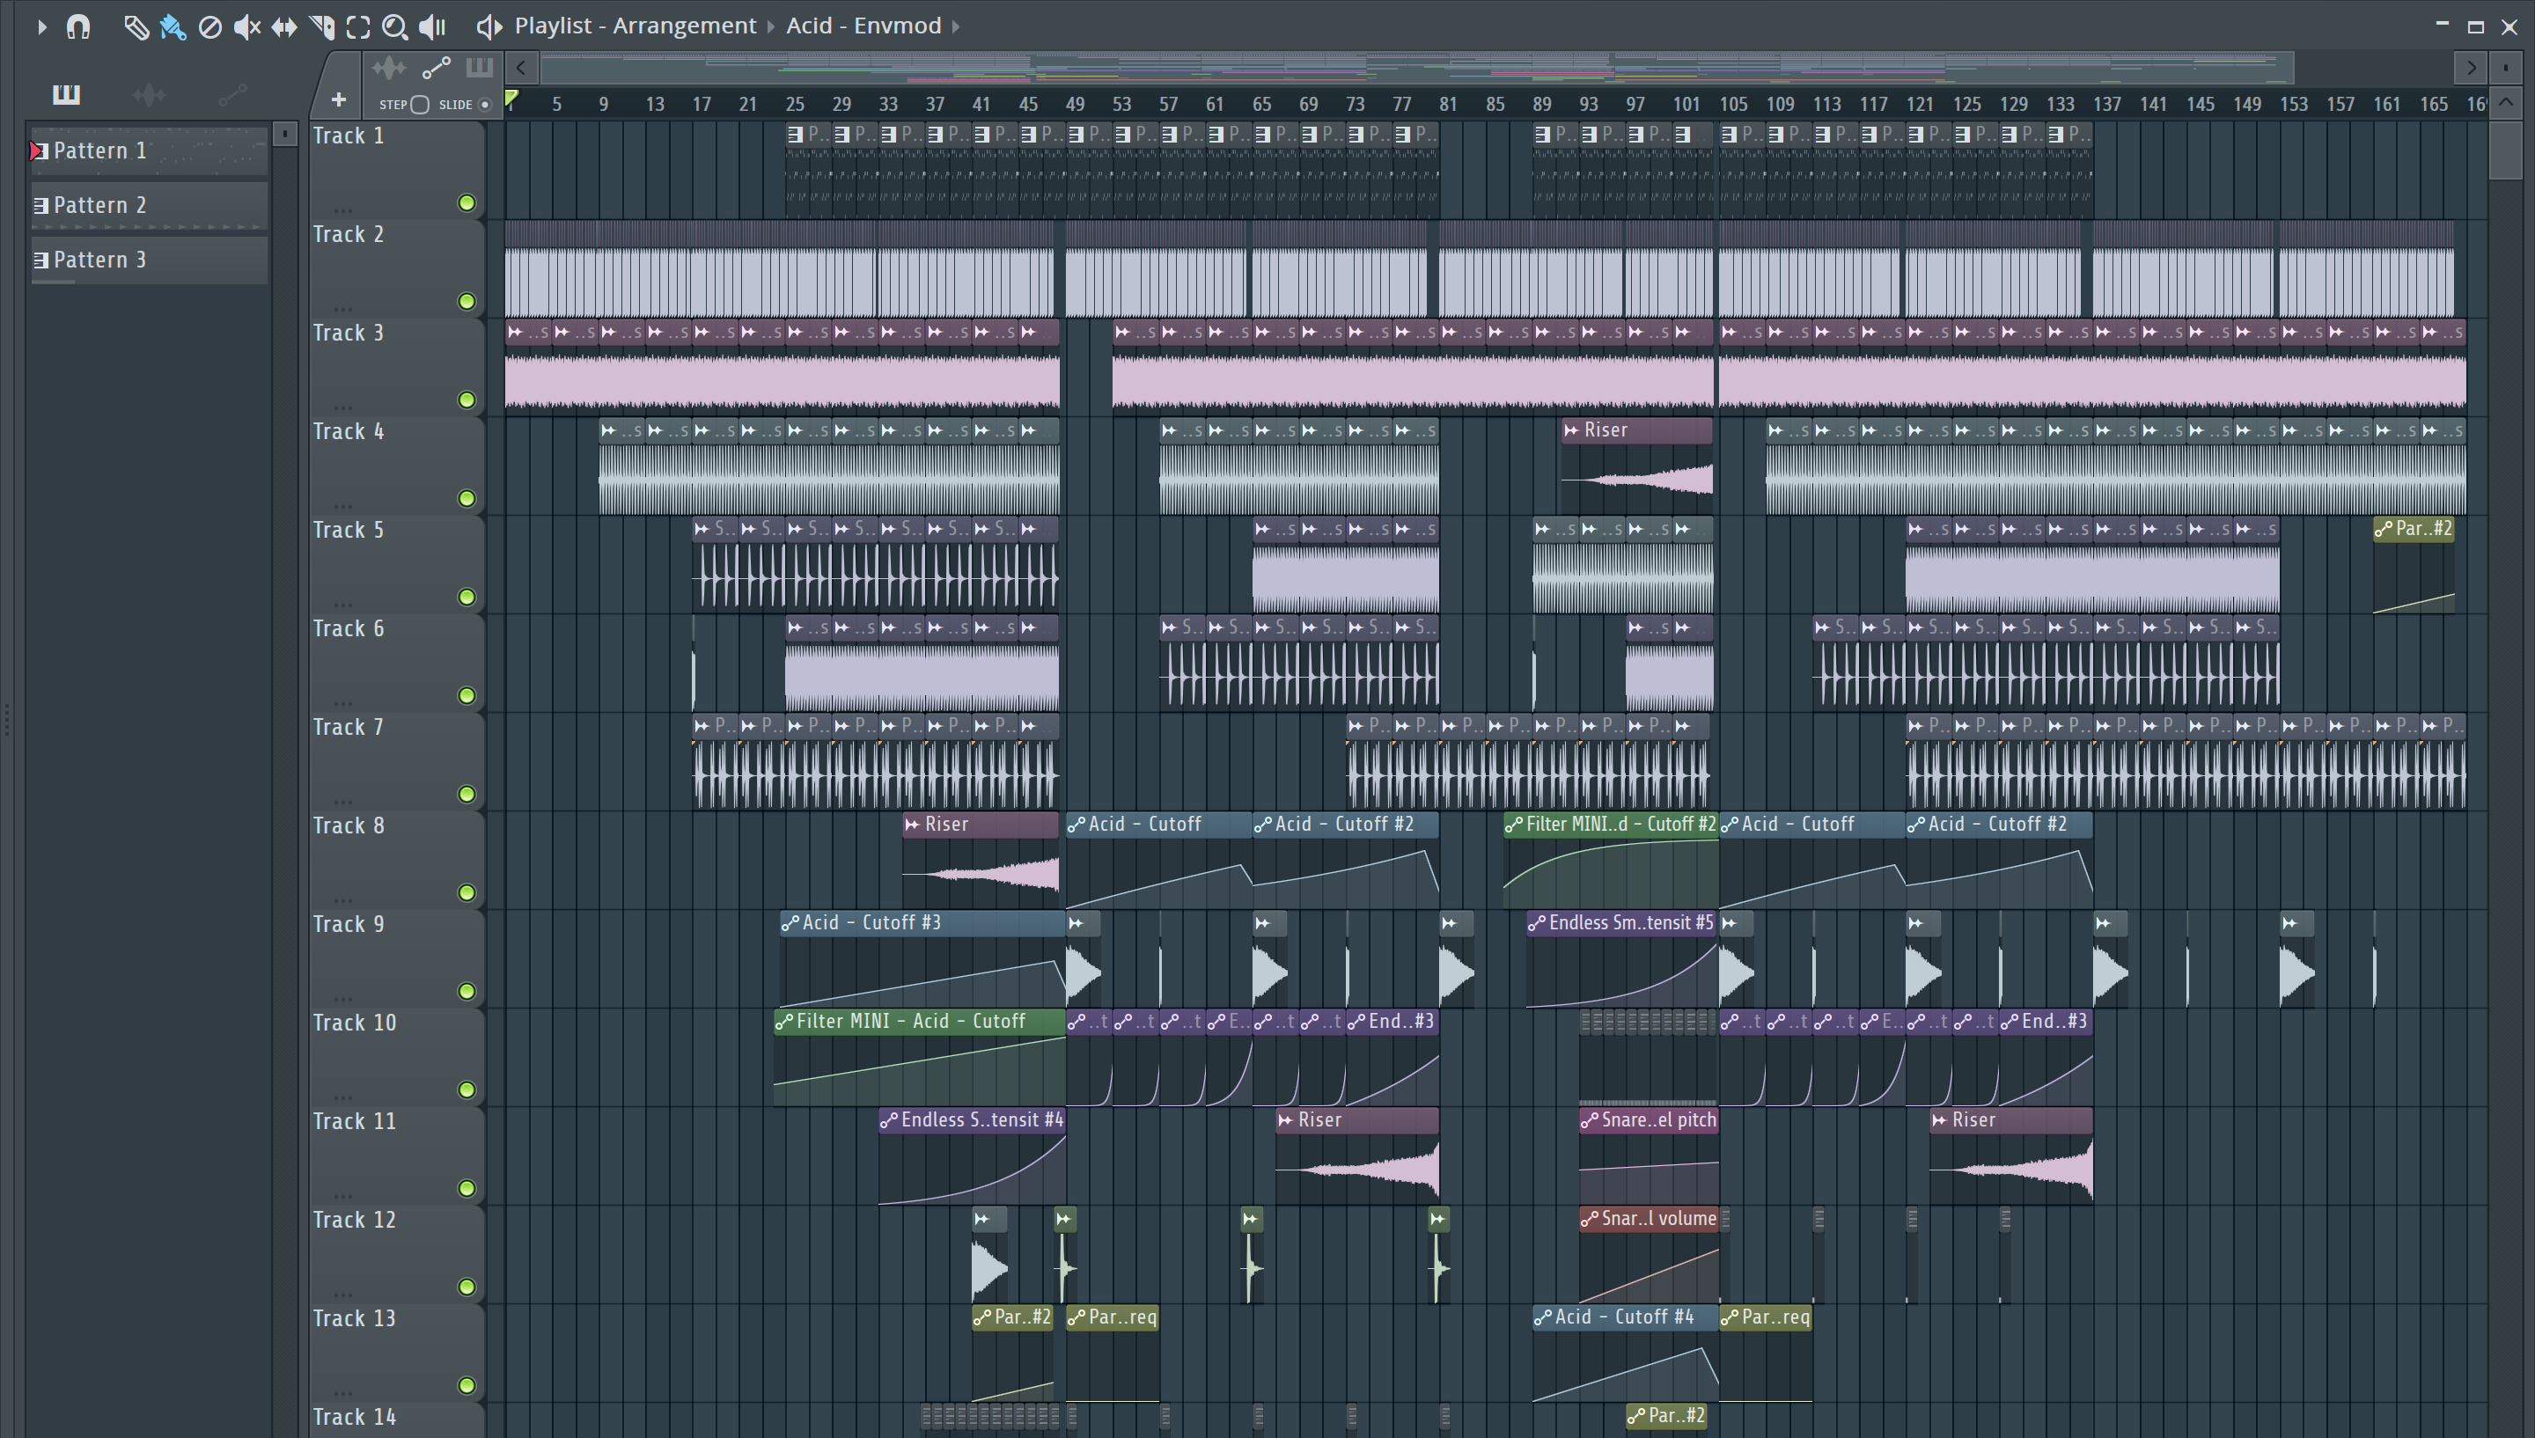Select the Mute tool speaker icon
The height and width of the screenshot is (1438, 2535).
coord(246,26)
